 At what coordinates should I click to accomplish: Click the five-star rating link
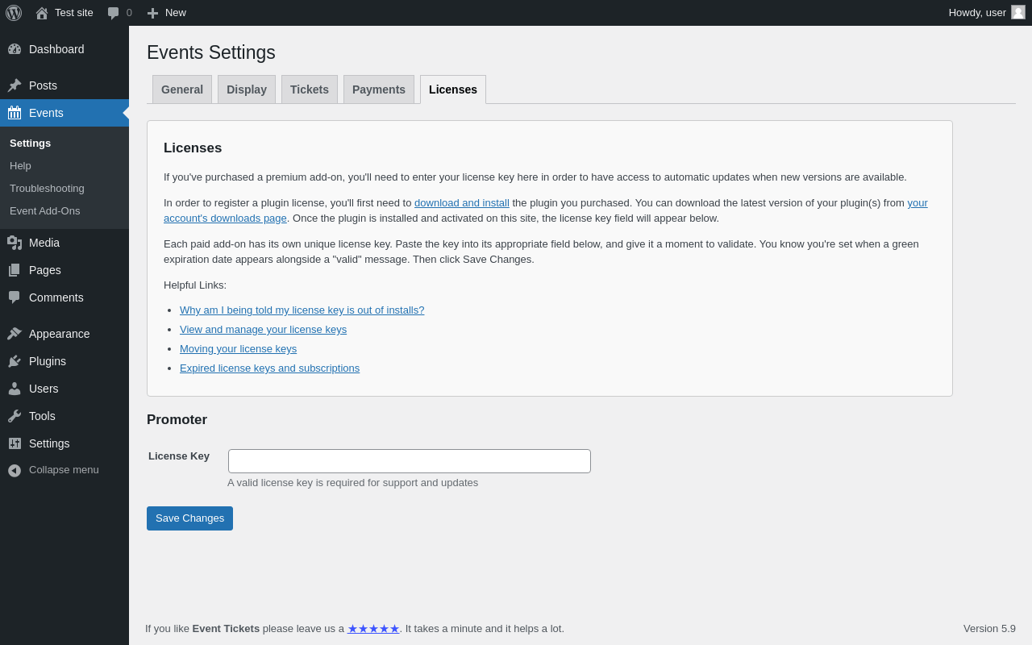coord(373,629)
